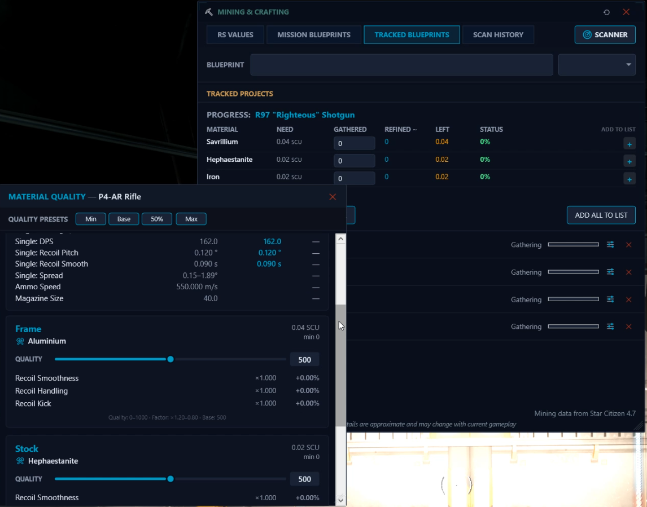Open the Scan History tab
Viewport: 647px width, 507px height.
(x=498, y=34)
